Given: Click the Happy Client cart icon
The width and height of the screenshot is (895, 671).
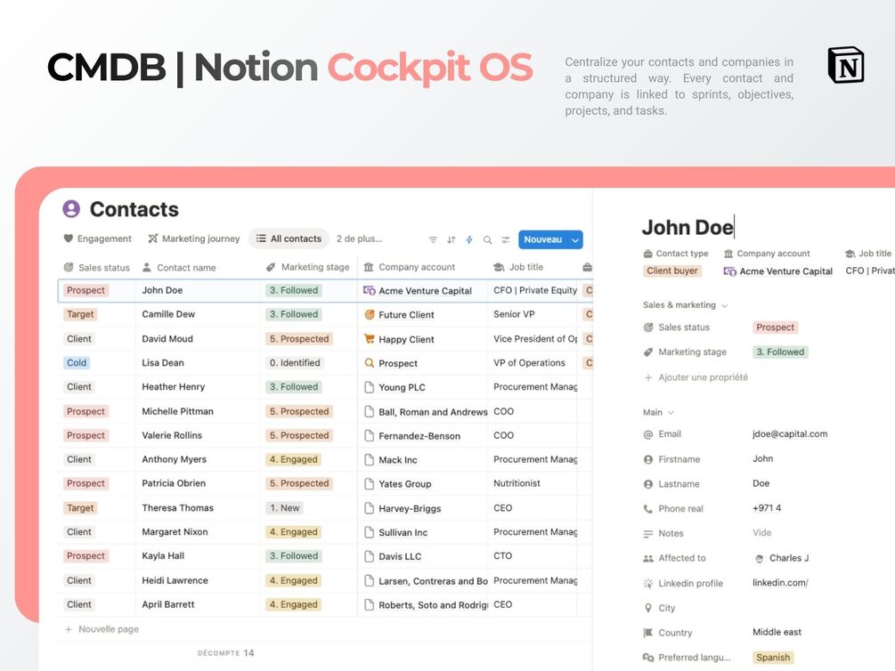Looking at the screenshot, I should coord(370,339).
